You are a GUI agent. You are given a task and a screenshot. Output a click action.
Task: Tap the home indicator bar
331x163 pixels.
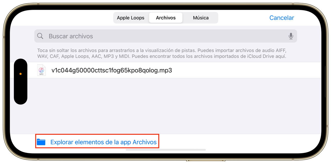point(166,150)
